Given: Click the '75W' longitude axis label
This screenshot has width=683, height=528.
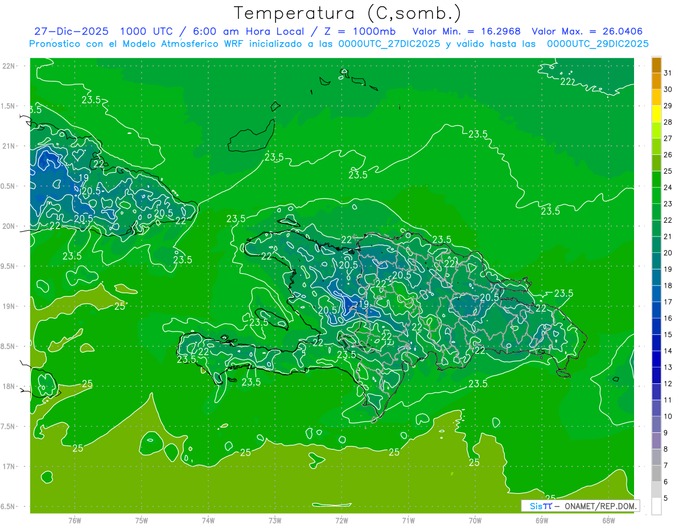Looking at the screenshot, I should tap(141, 520).
